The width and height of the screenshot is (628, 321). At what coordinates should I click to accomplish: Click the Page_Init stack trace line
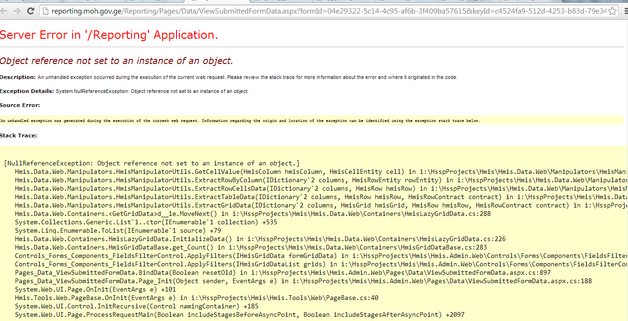(x=303, y=281)
